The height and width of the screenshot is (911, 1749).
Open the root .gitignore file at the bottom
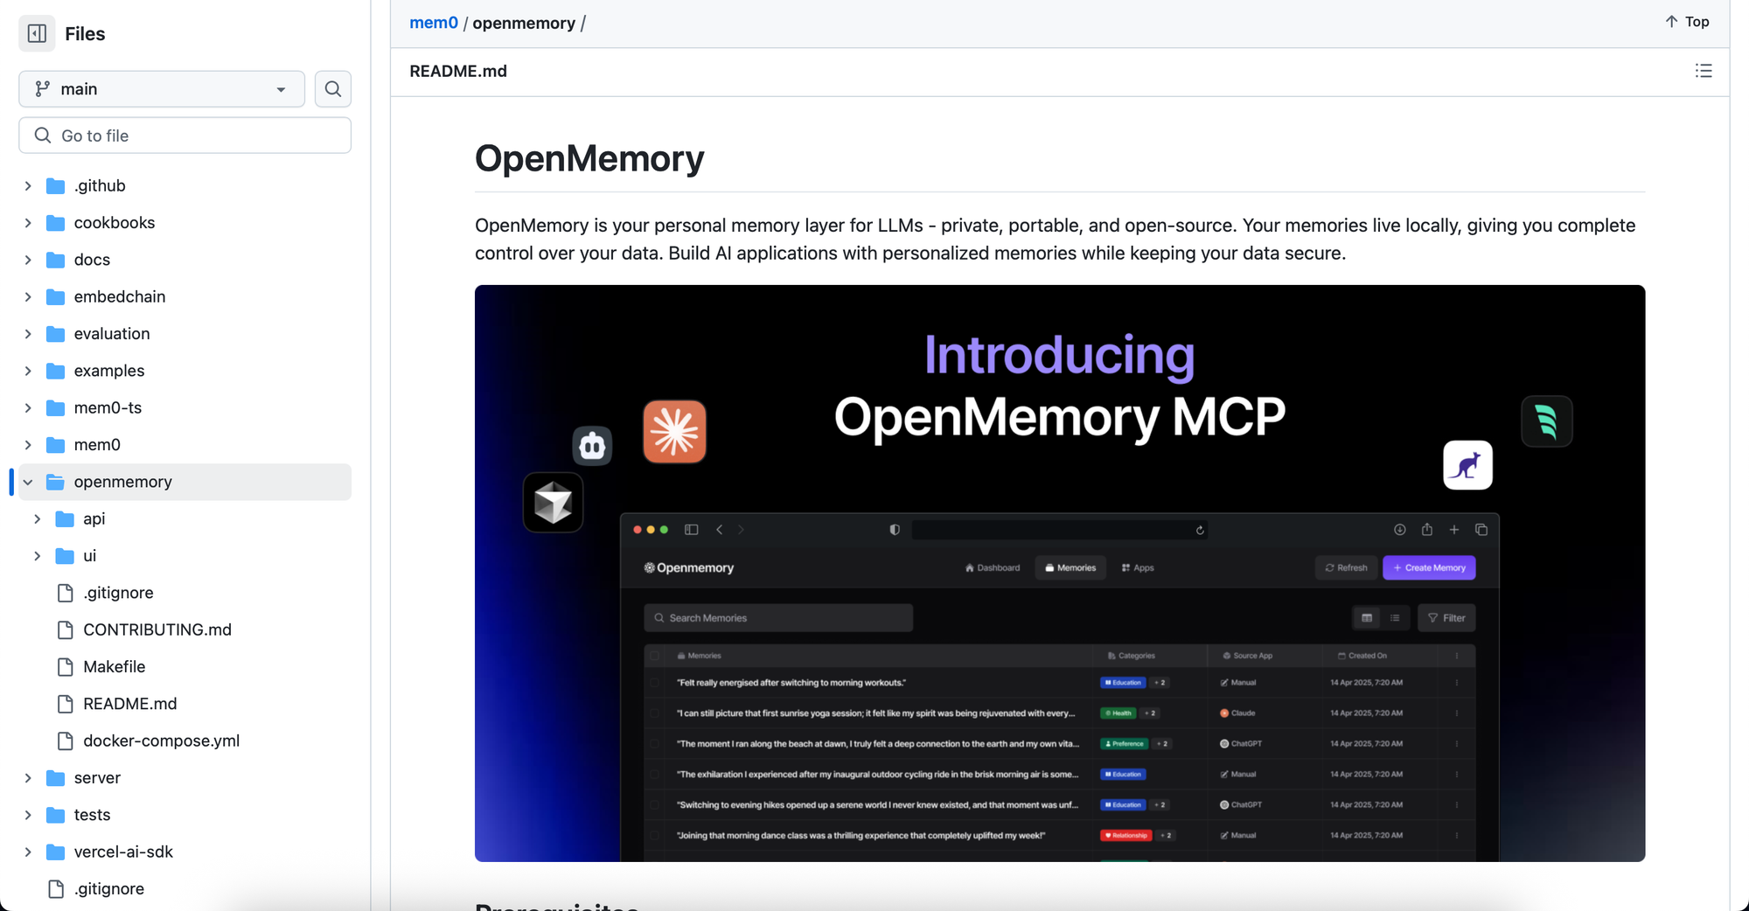point(109,889)
